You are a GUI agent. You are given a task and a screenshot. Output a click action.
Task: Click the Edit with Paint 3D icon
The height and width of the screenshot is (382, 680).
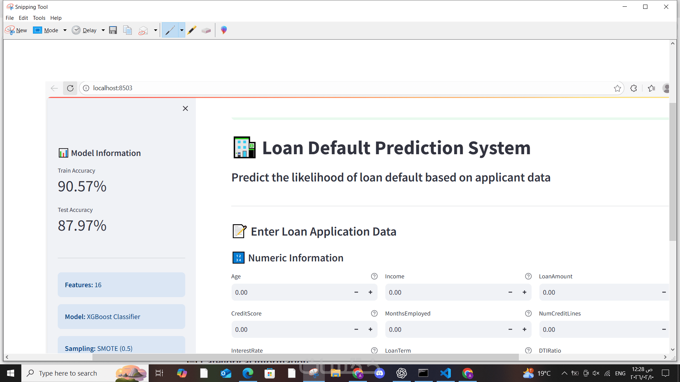pos(224,30)
